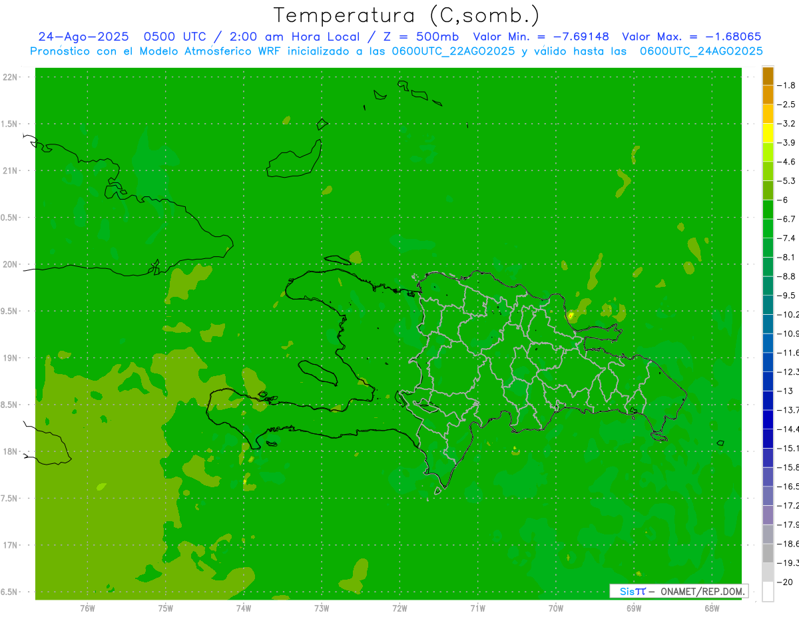Click the "17N" latitude axis label
Screen dimensions: 799x617
[x=11, y=545]
